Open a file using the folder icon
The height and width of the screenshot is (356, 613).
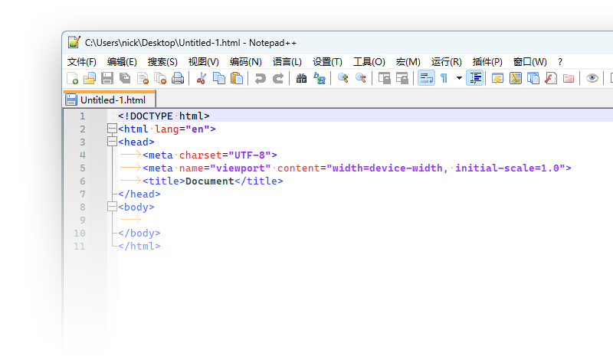(x=90, y=78)
